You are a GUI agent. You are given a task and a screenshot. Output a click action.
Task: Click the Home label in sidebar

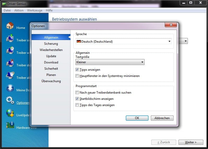click(21, 28)
